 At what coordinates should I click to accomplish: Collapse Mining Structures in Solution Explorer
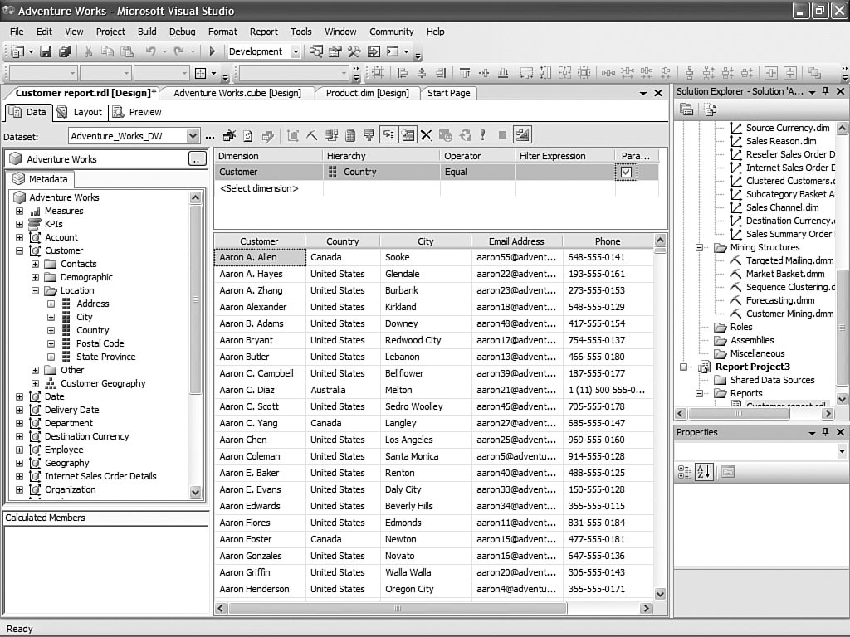pos(699,247)
